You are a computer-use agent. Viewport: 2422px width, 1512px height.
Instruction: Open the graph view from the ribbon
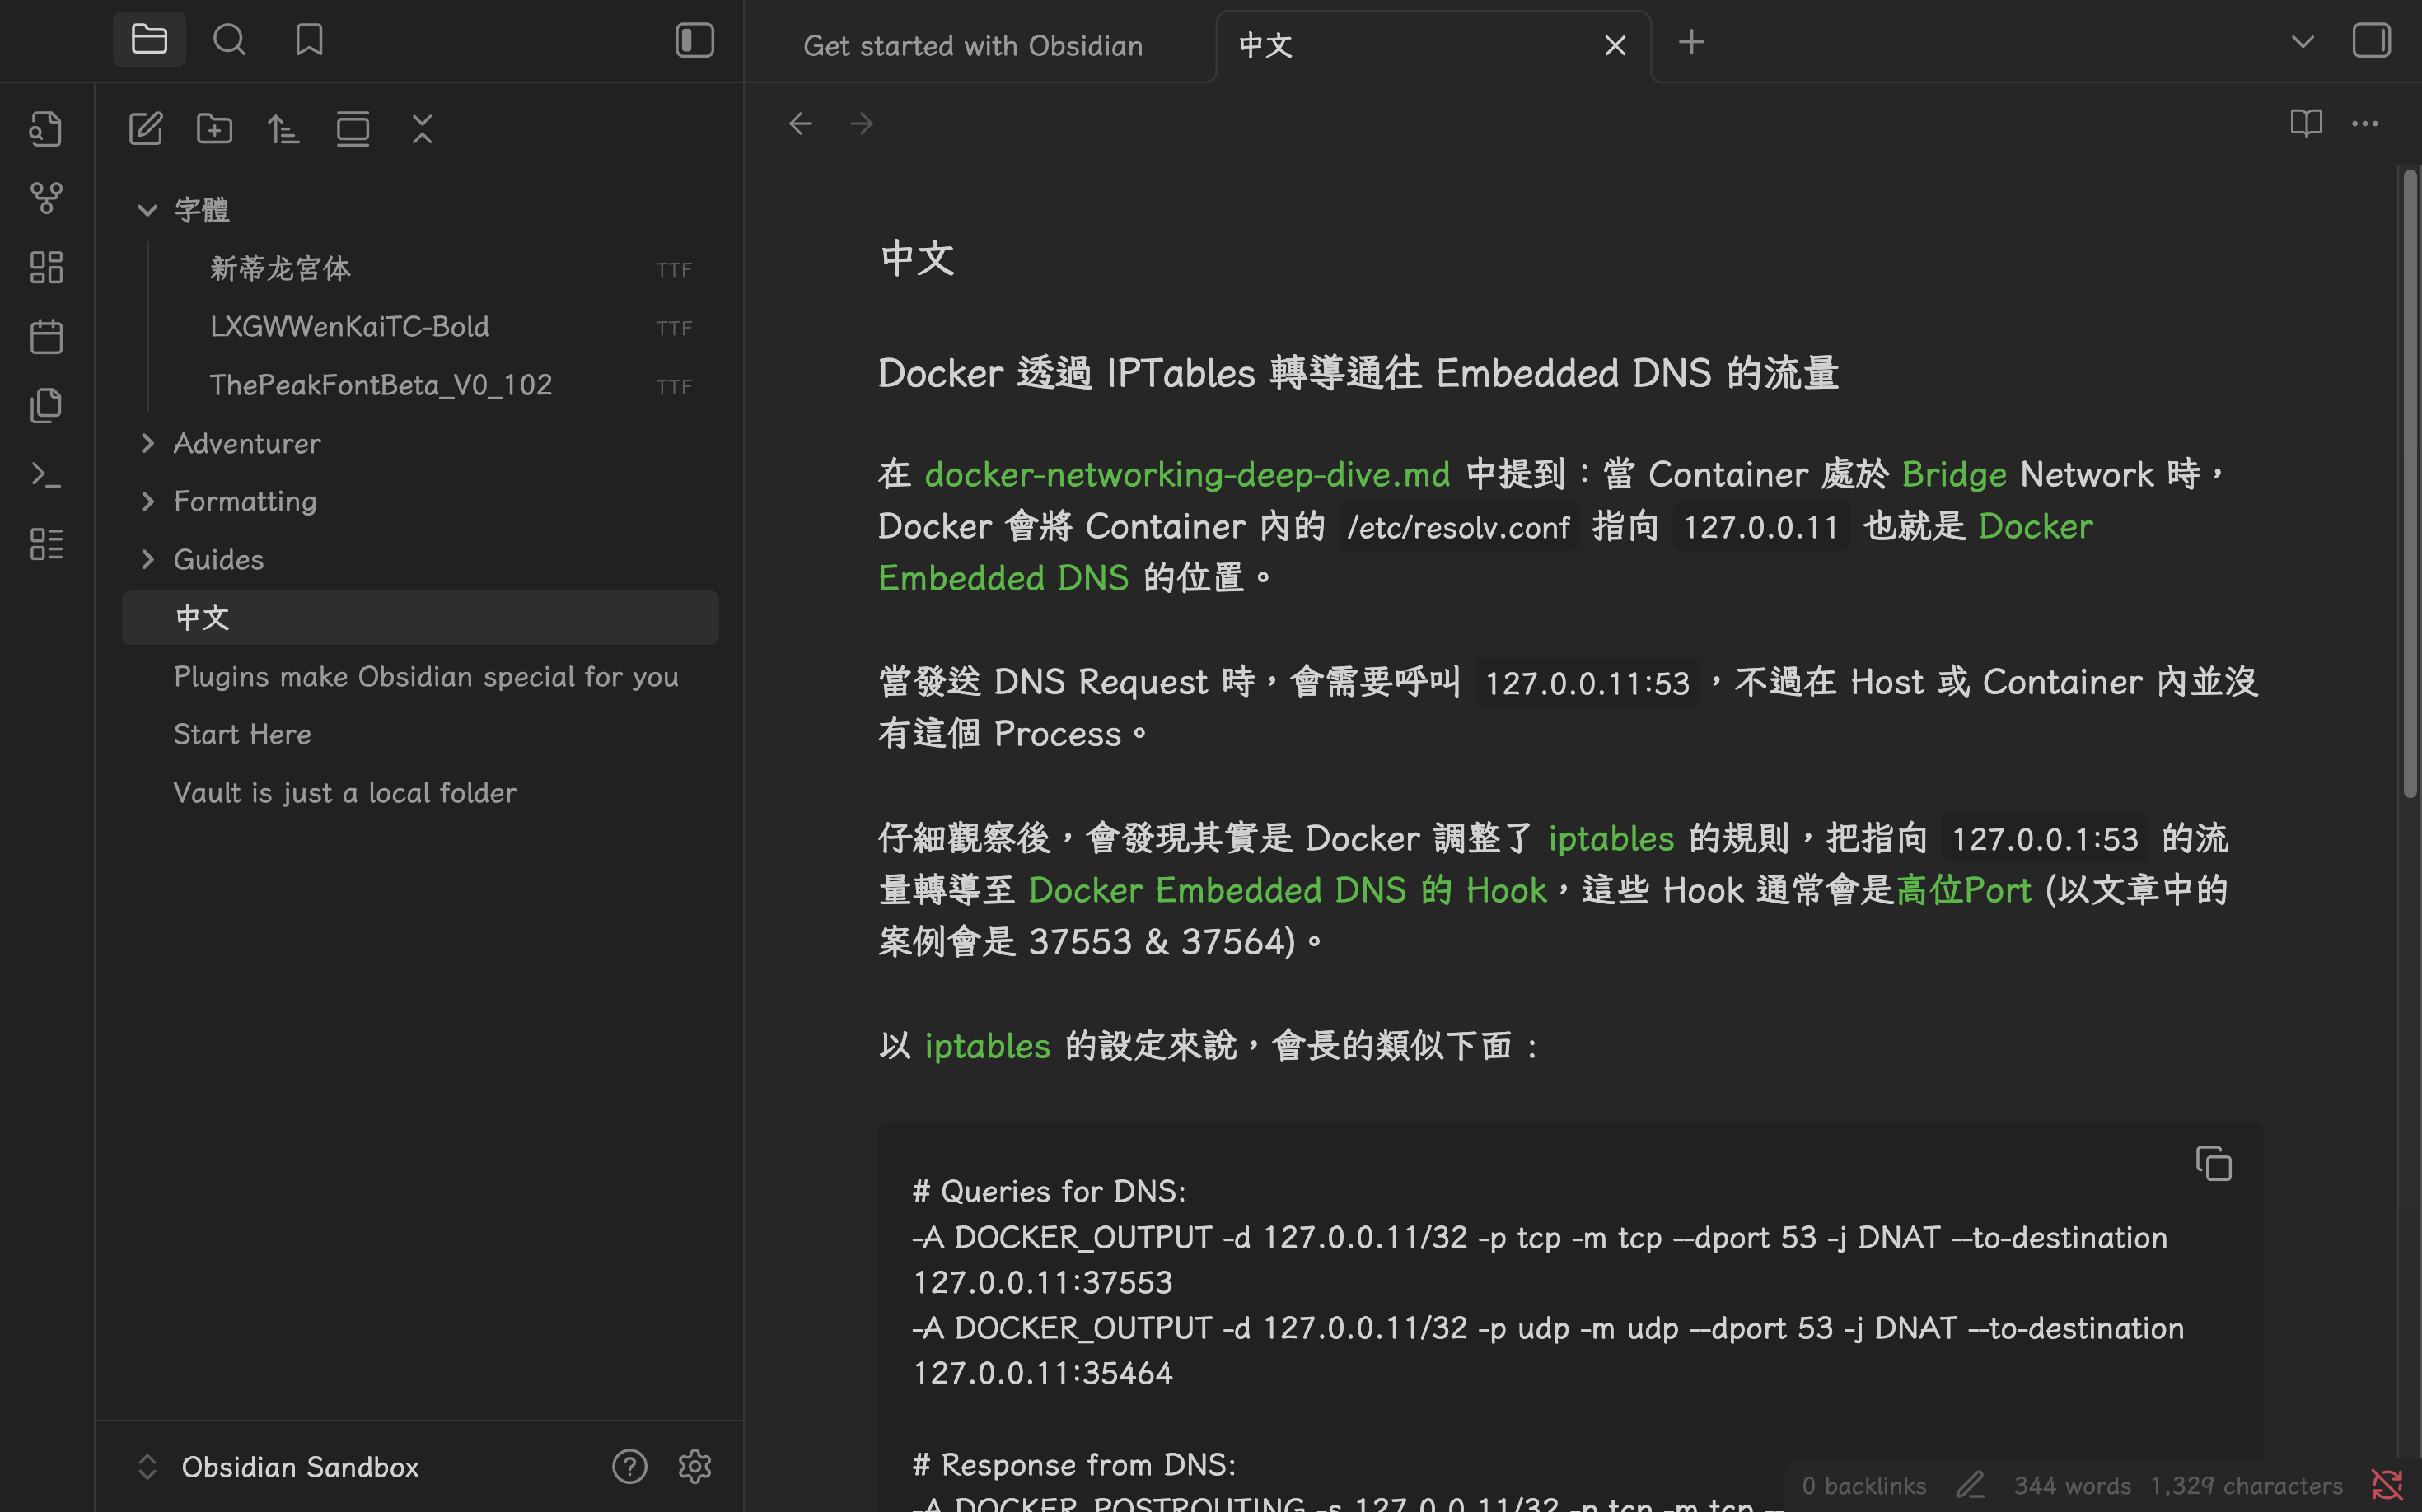pos(46,198)
